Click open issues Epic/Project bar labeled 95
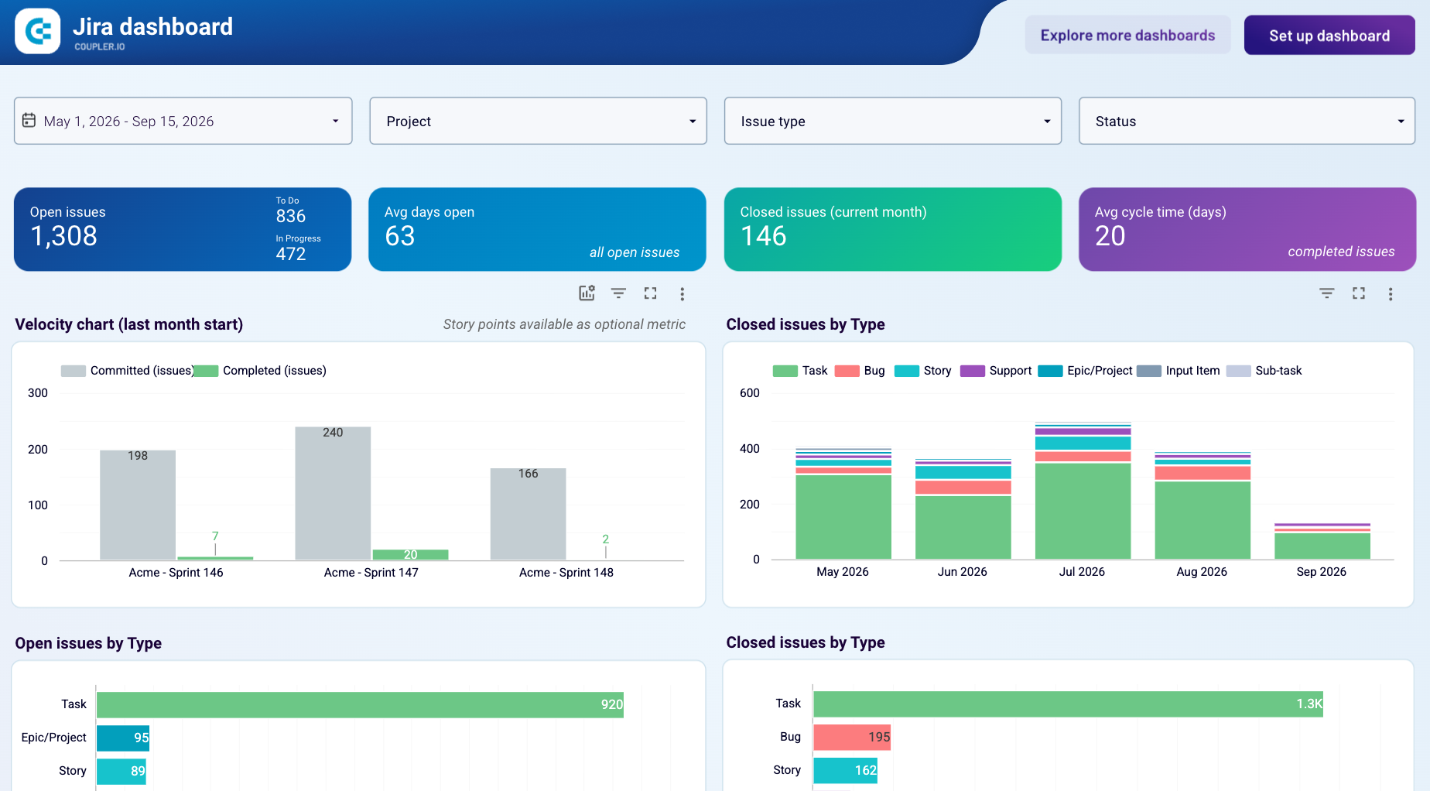Viewport: 1430px width, 791px height. (123, 738)
